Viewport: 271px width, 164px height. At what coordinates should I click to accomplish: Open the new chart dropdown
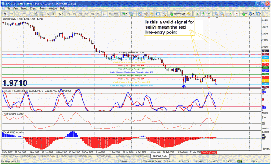coord(124,14)
